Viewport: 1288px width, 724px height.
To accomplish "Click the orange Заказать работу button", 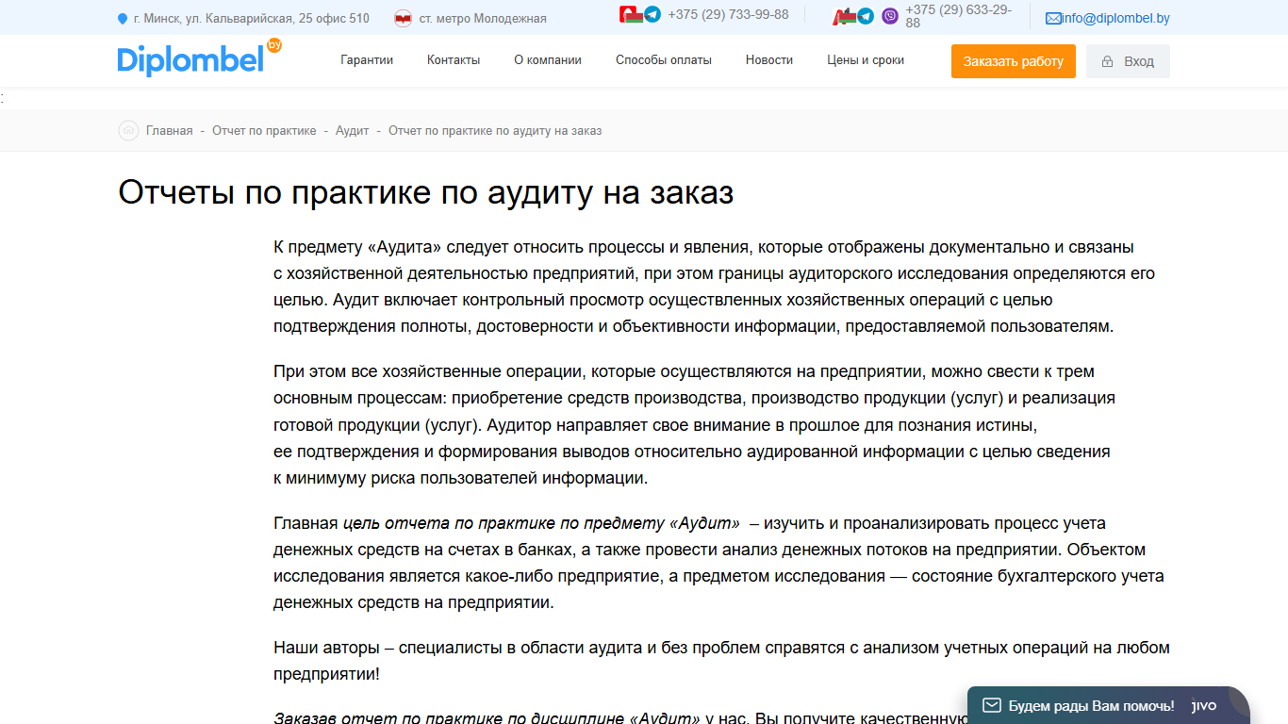I will click(x=1014, y=61).
